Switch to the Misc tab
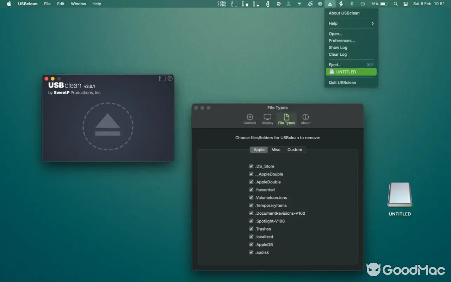 [276, 149]
